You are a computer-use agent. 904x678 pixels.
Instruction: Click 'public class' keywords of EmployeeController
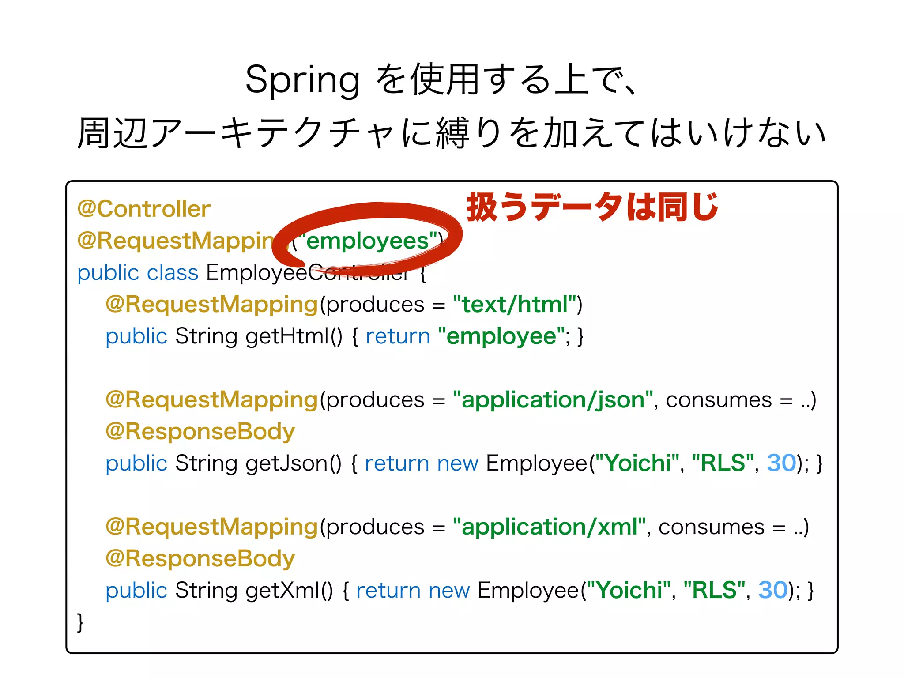click(x=138, y=272)
